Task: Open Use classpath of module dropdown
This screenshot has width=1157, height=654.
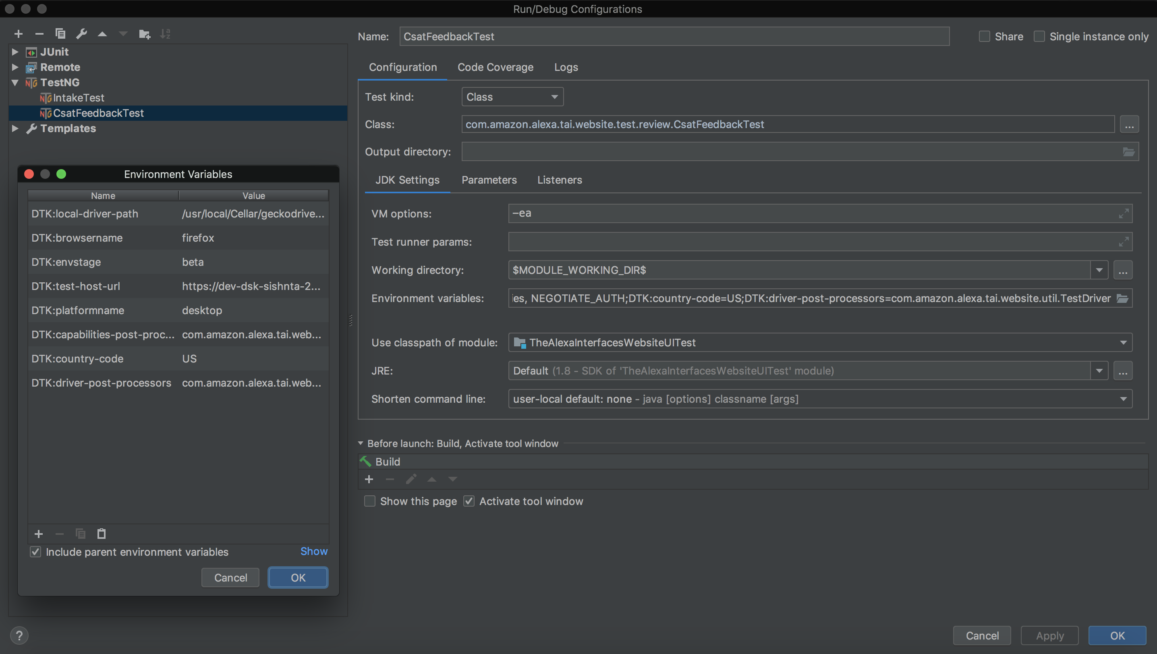Action: click(820, 343)
